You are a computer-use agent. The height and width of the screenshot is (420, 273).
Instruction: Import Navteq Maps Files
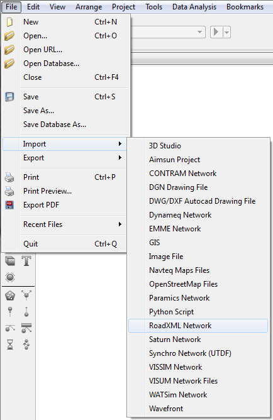[198, 270]
